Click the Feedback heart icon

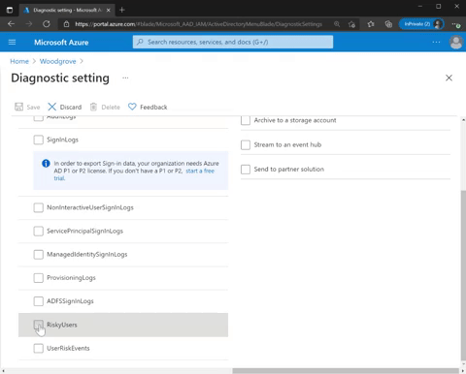coord(132,107)
